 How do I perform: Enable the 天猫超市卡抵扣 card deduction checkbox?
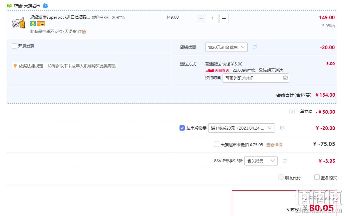click(217, 144)
